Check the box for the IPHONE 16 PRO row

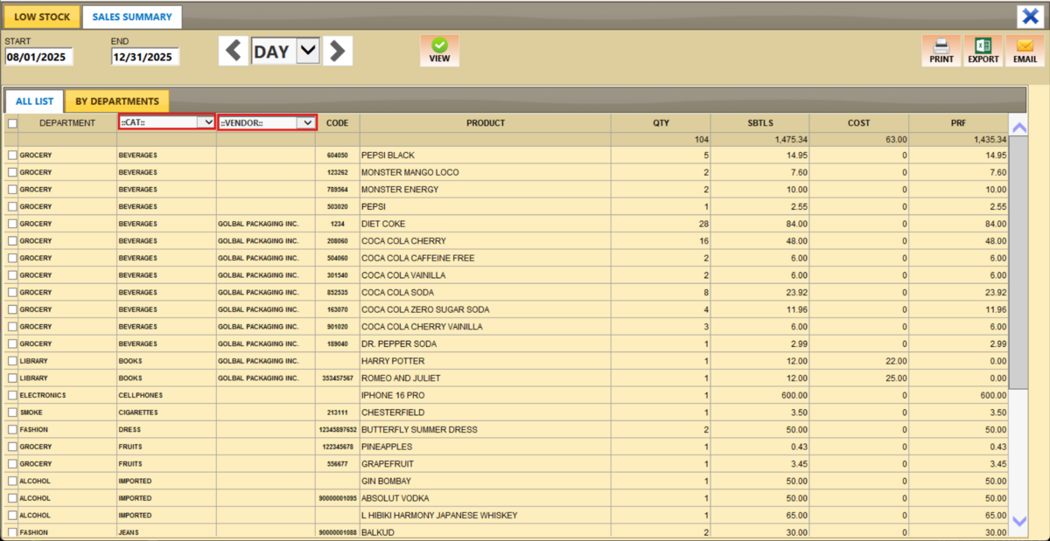11,395
